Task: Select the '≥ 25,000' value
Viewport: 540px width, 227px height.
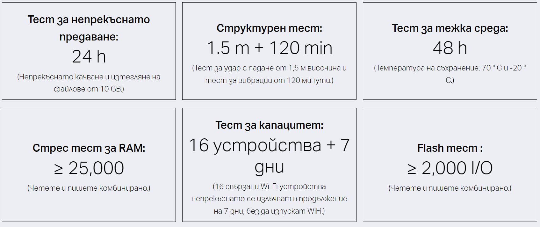Action: 89,168
